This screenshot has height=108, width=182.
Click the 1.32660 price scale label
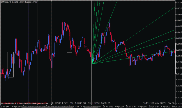pos(179,20)
